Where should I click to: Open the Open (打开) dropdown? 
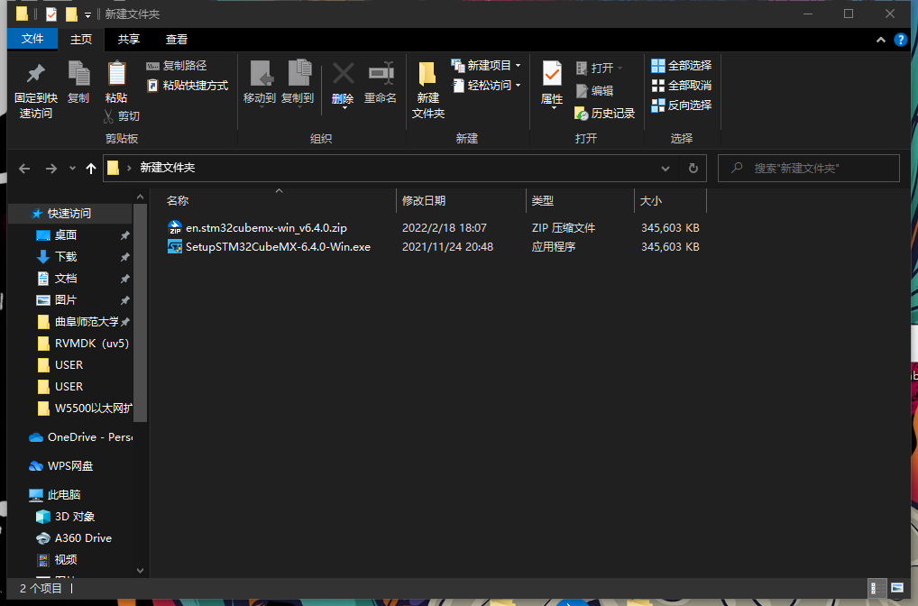(x=600, y=69)
